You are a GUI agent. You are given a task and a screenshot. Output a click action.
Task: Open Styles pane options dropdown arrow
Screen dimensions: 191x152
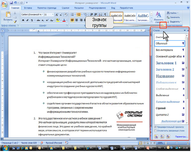pos(185,30)
